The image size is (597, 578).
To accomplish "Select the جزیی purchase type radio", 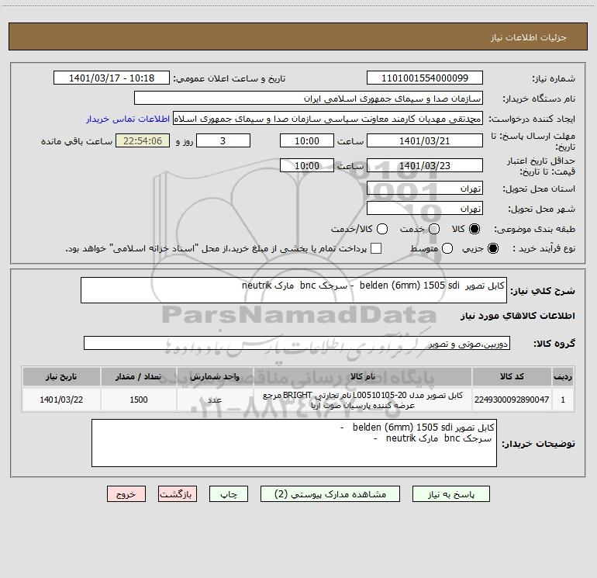I will pos(493,248).
